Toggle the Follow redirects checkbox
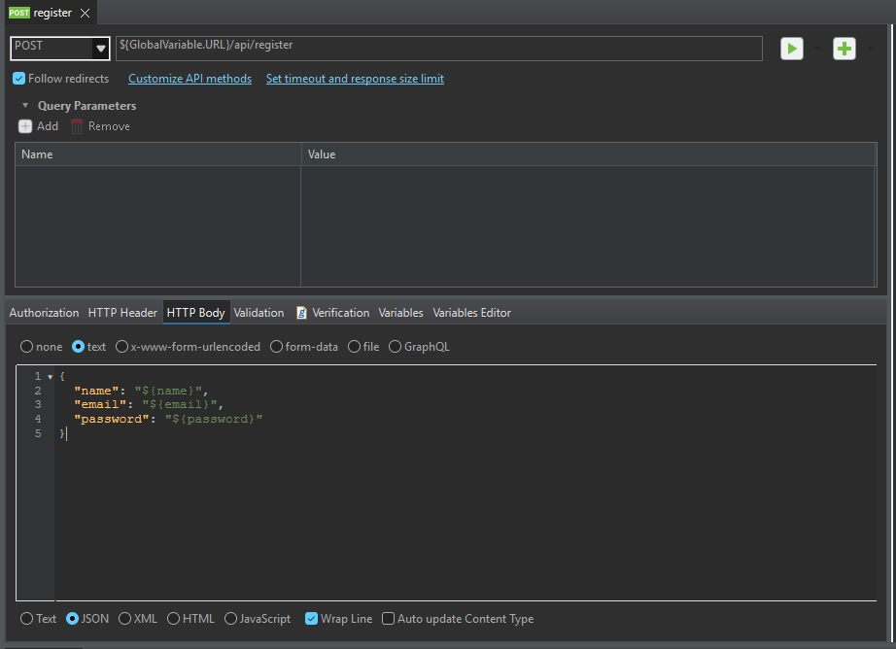Image resolution: width=896 pixels, height=649 pixels. pos(19,79)
